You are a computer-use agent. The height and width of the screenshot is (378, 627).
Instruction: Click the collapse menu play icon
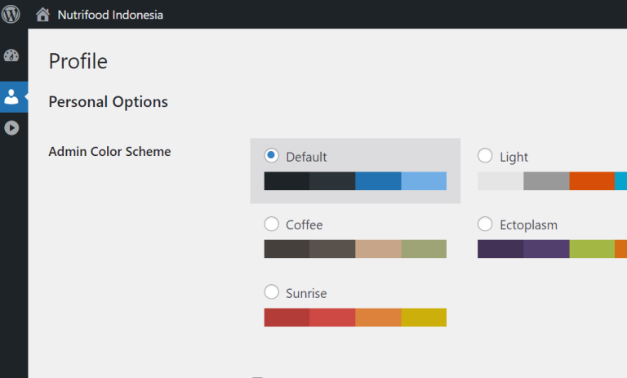tap(11, 127)
